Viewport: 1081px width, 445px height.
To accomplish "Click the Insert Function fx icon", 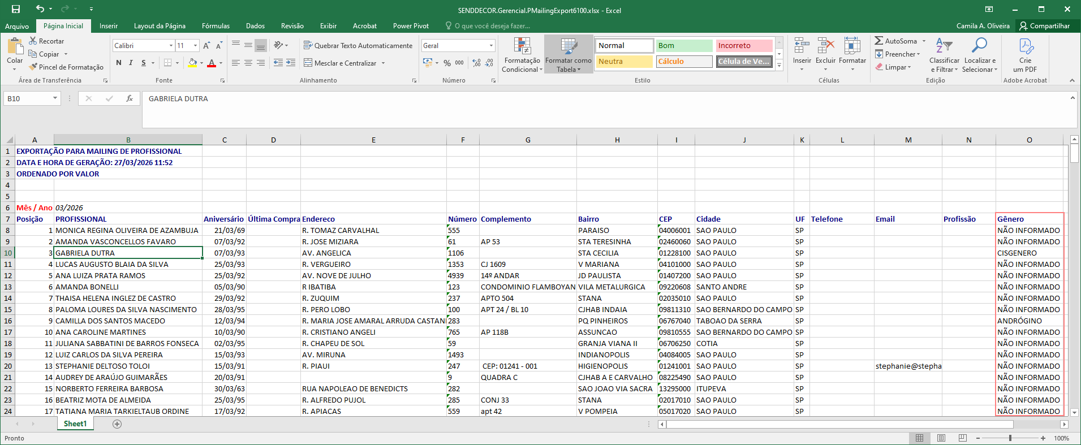I will pos(130,98).
